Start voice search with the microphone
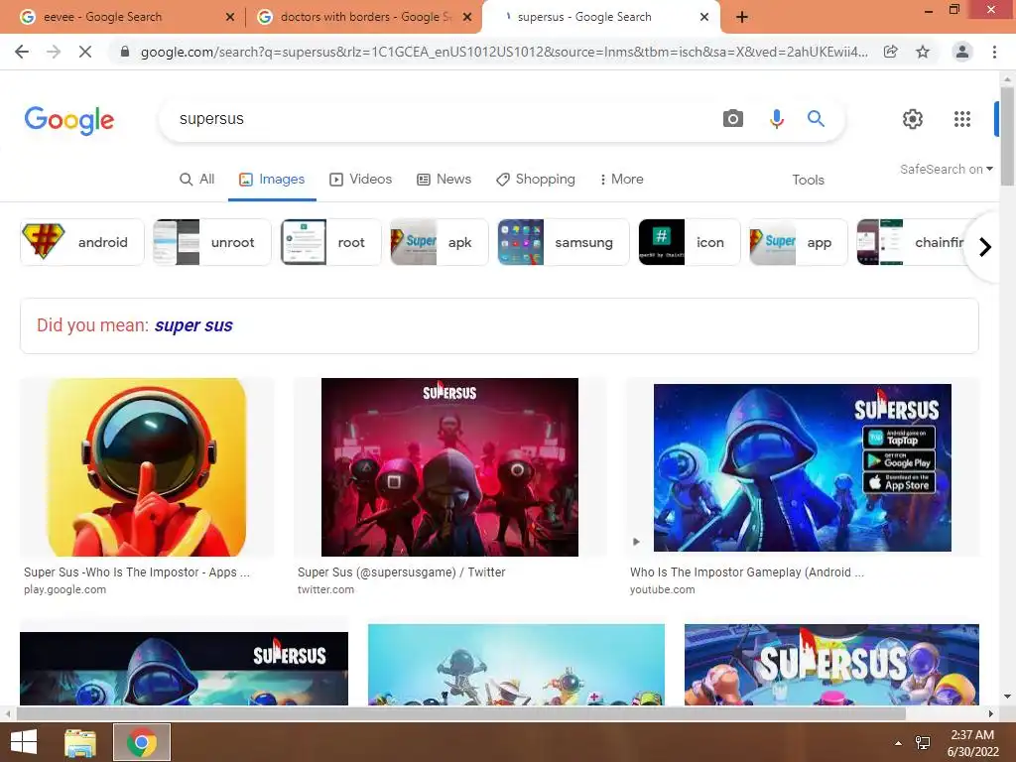The width and height of the screenshot is (1016, 762). [776, 119]
